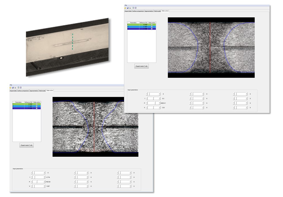Toggle the blue P row checkbox in the back window
This screenshot has width=283, height=197.
pyautogui.click(x=37, y=106)
